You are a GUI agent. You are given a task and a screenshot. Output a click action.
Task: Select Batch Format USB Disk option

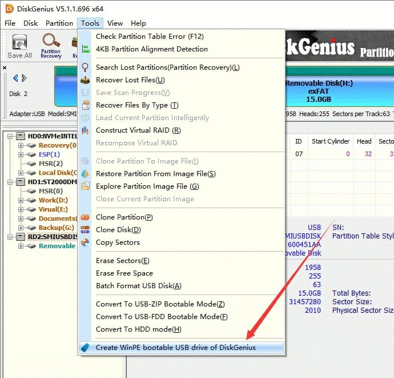138,286
